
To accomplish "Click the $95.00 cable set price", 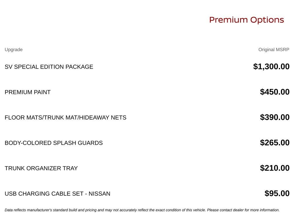I will [277, 193].
